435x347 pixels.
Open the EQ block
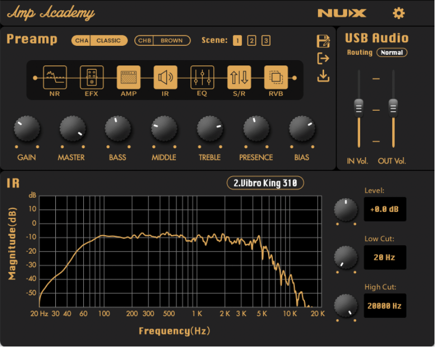point(202,78)
